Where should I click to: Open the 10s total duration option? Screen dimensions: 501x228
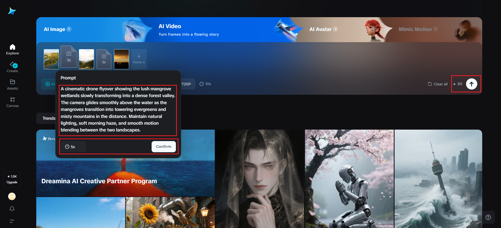pos(205,84)
